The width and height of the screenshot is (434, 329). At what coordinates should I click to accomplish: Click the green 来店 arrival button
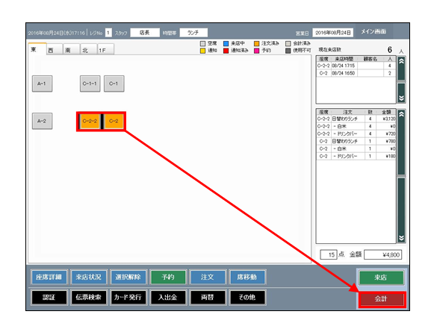pos(381,278)
